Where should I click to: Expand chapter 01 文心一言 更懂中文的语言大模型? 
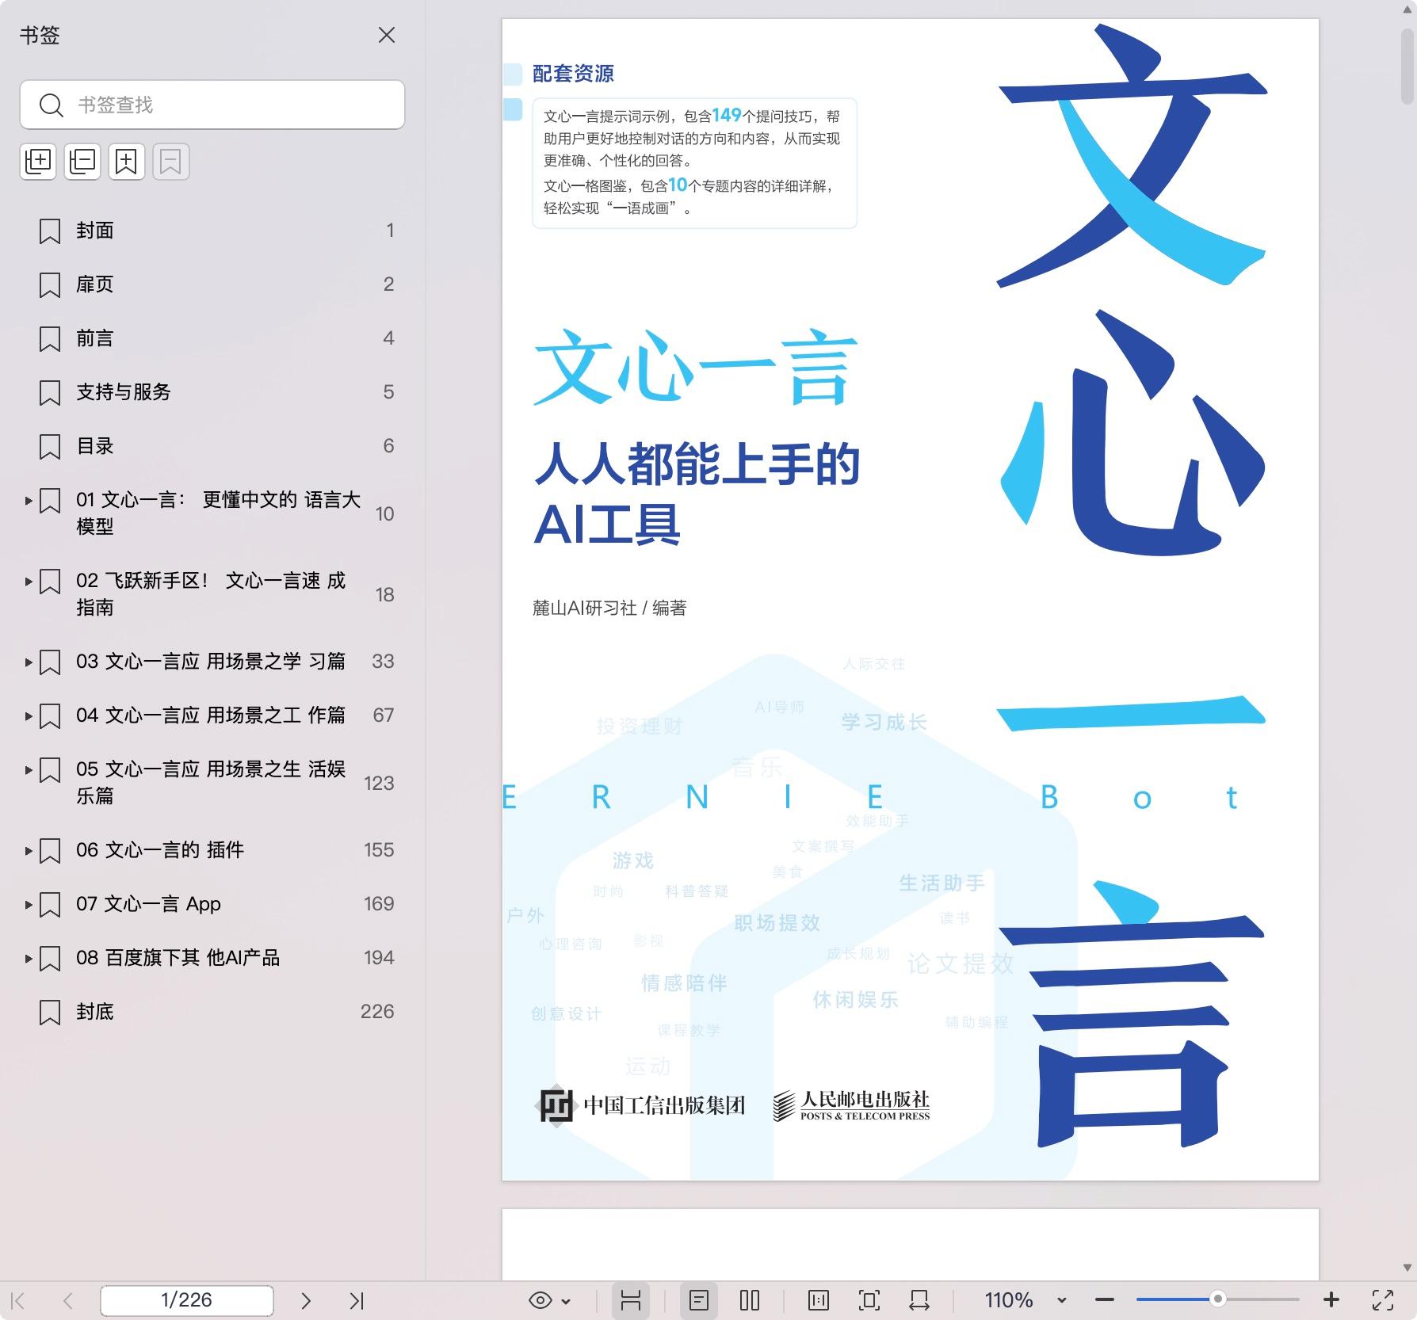click(29, 501)
